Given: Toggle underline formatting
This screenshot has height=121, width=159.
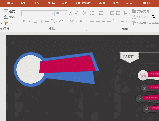Looking at the screenshot, I should coord(35,21).
